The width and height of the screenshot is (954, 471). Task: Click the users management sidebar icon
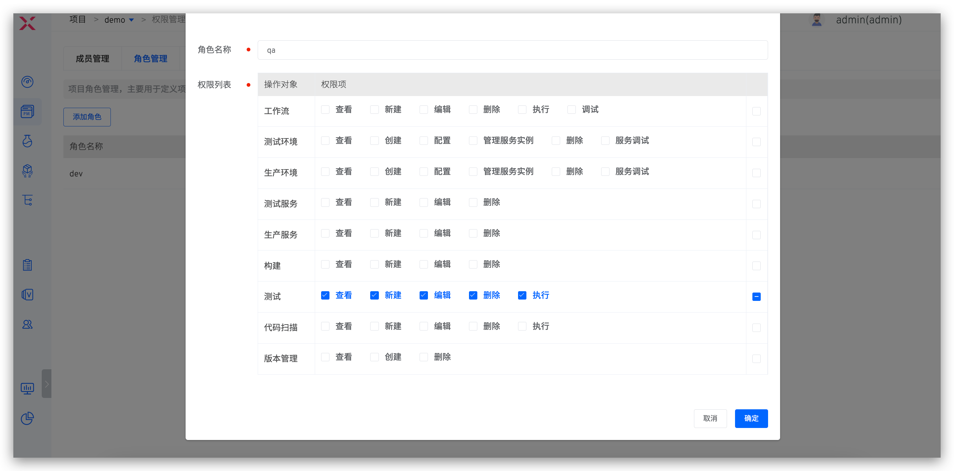[27, 325]
